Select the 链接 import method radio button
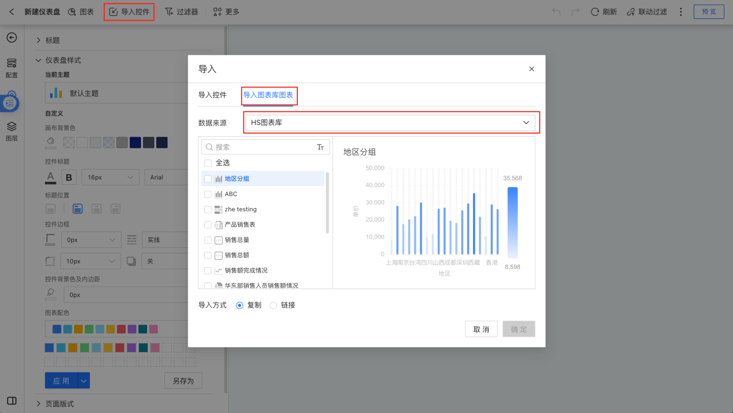 [x=273, y=305]
